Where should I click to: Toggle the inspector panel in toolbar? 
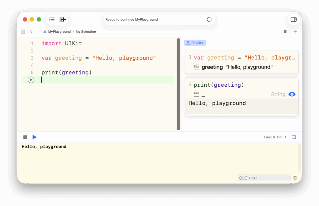[293, 19]
